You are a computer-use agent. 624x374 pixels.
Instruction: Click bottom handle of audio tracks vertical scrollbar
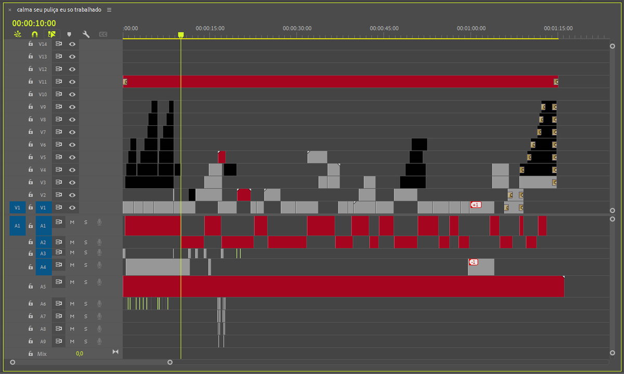613,352
